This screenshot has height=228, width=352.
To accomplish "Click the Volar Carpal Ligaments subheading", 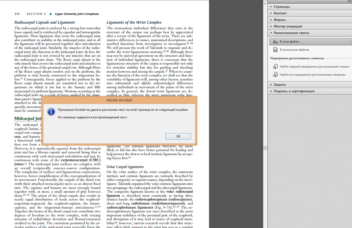I will tap(125, 167).
